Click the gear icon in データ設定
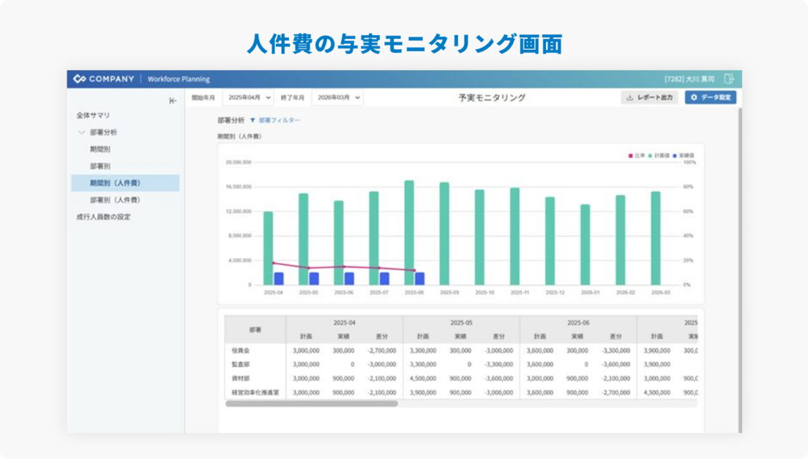This screenshot has width=808, height=459. point(694,98)
